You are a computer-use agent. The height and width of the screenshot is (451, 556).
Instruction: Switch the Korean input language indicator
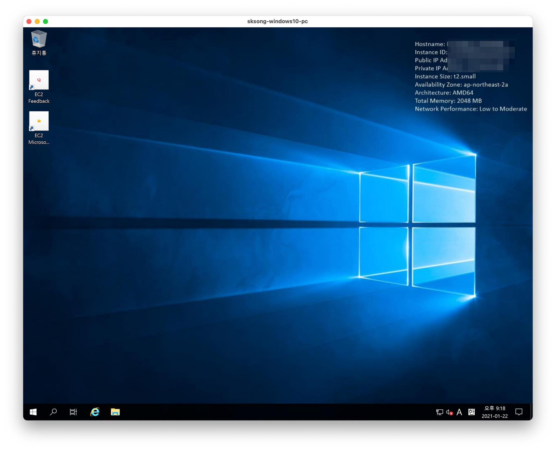(471, 412)
